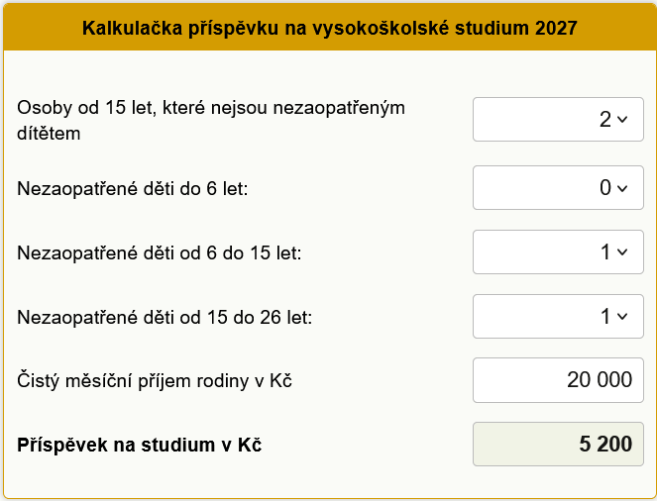The height and width of the screenshot is (501, 657).
Task: Click the 'Osoby od 15 let, které nejsou nezaopatřeným dítětem' label
Action: 212,120
